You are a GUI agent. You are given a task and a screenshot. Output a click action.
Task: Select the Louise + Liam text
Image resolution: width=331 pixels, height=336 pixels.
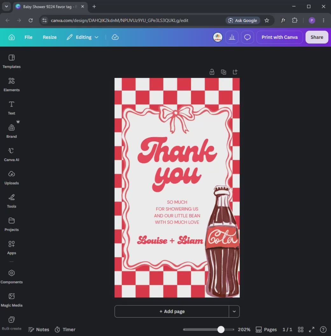170,240
